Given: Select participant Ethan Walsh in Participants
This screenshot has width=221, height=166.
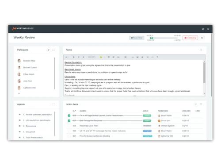Looking at the screenshot, I should coord(29,74).
